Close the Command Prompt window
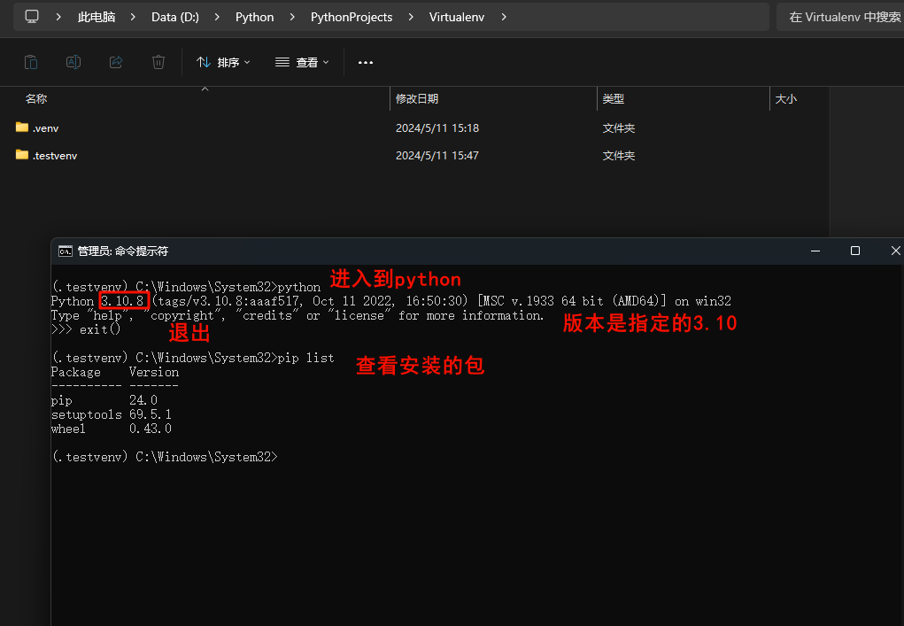 coord(895,251)
